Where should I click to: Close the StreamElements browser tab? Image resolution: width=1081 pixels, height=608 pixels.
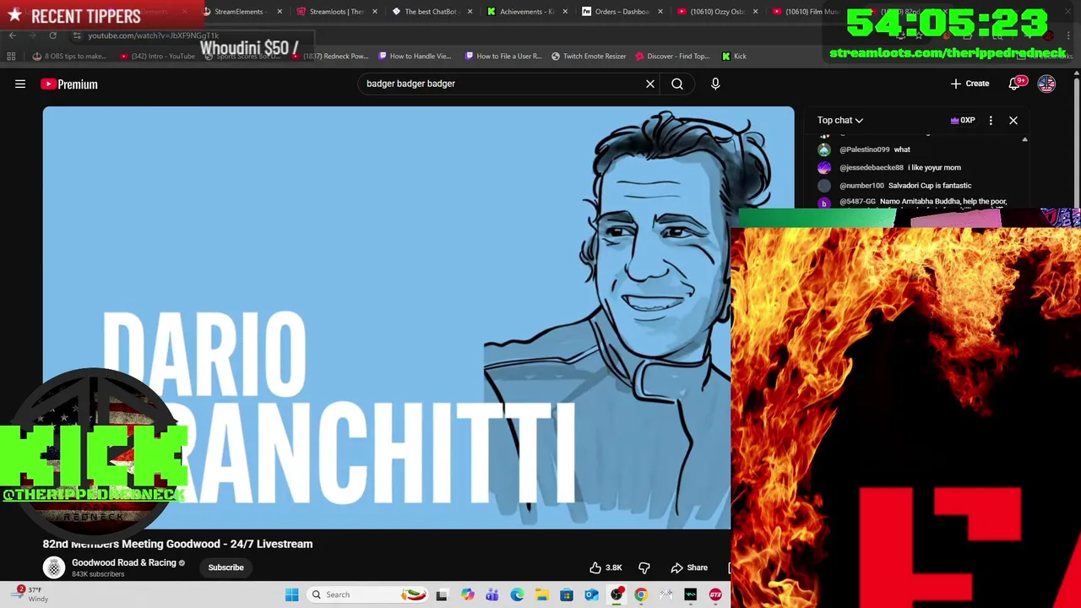280,12
